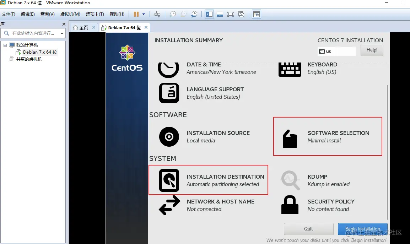Select Debian 7.x 64 位 in library tree
This screenshot has height=244, width=410.
[x=40, y=52]
